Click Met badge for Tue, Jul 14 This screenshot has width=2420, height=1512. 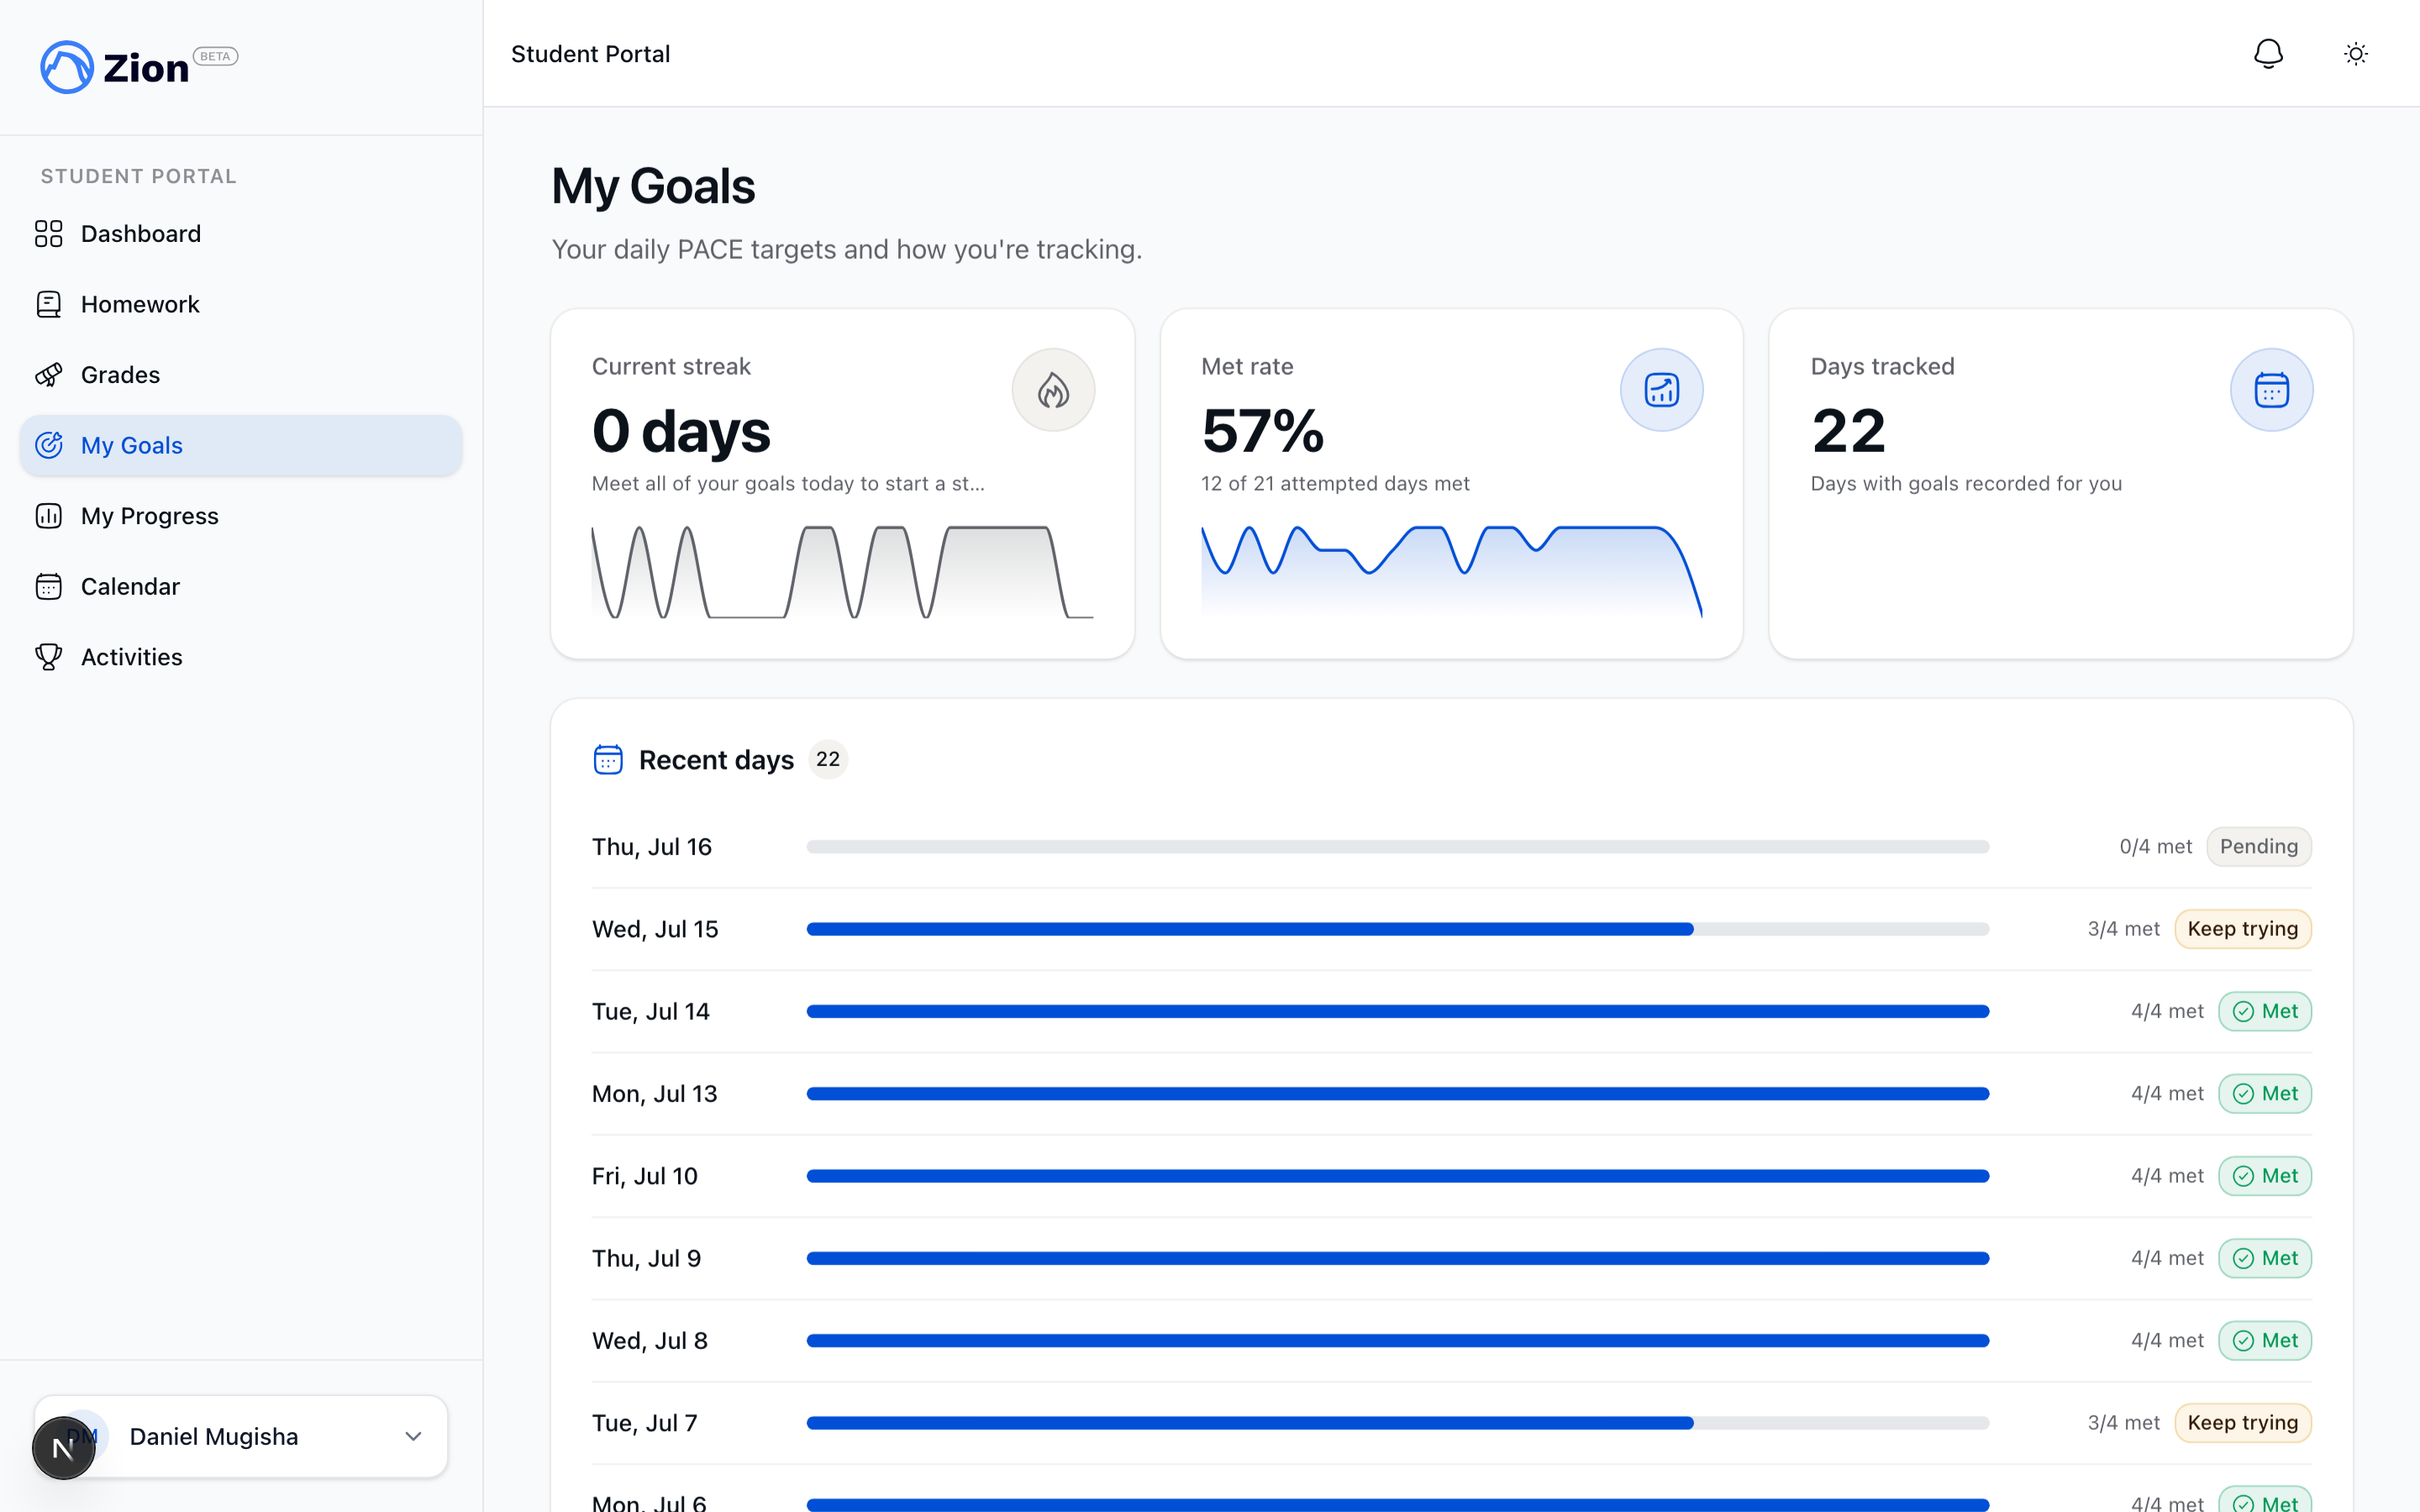(x=2265, y=1011)
